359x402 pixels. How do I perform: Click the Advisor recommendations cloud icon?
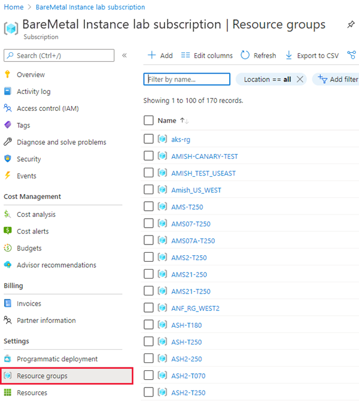(x=8, y=265)
